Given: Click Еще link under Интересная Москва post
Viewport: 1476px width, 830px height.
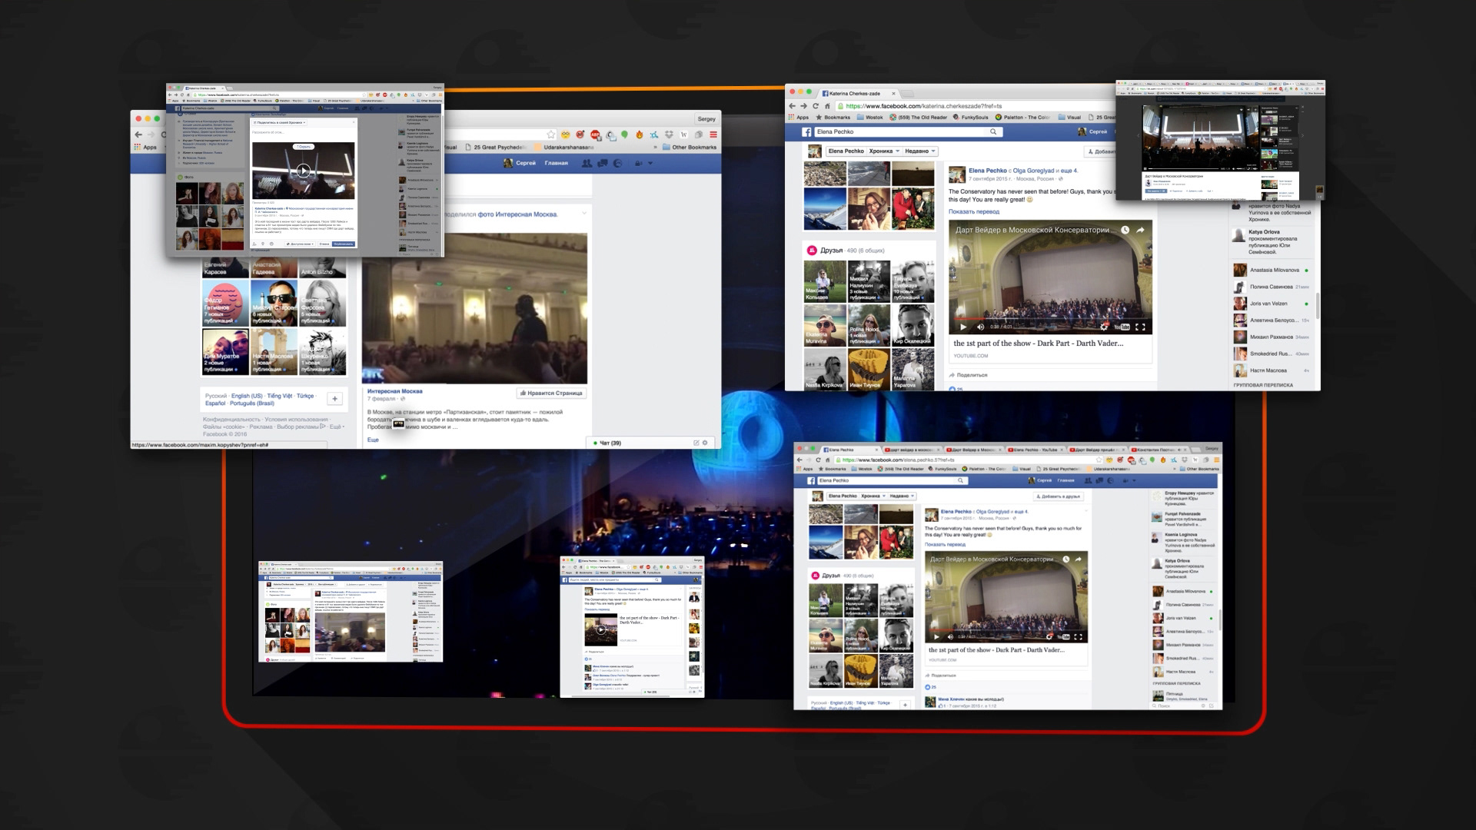Looking at the screenshot, I should point(373,440).
